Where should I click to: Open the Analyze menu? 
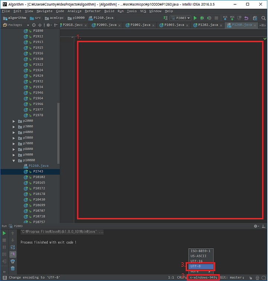[74, 11]
